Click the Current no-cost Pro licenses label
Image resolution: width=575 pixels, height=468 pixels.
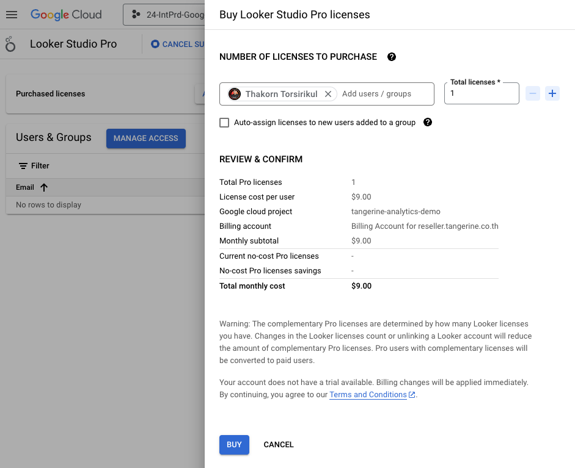pyautogui.click(x=269, y=256)
